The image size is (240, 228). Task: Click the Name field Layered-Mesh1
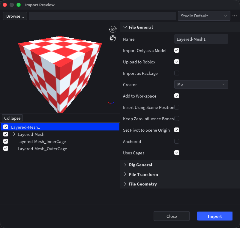point(201,39)
